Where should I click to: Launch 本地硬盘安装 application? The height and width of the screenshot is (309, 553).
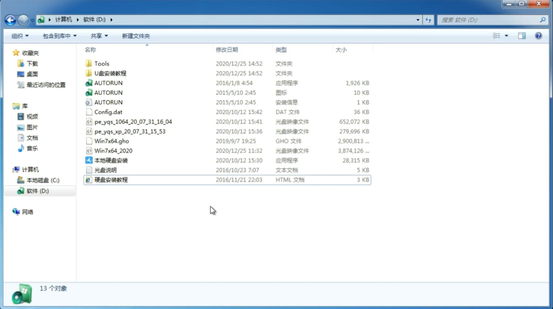[x=110, y=160]
